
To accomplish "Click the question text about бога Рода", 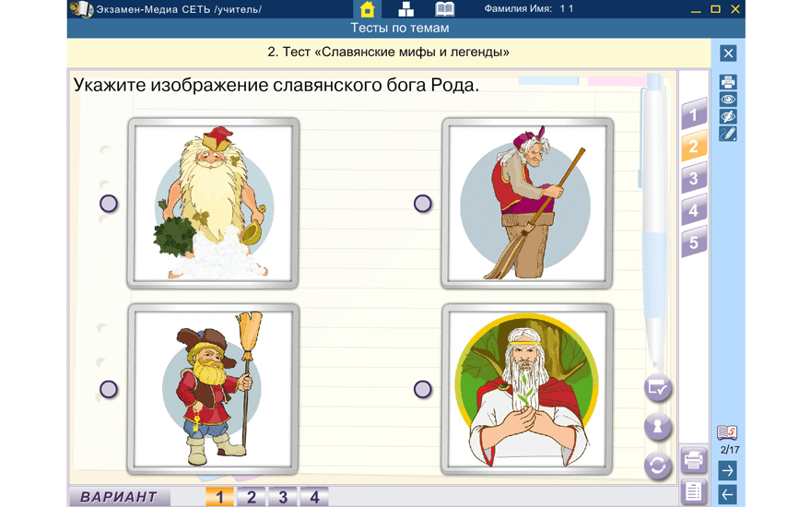I will (x=276, y=85).
